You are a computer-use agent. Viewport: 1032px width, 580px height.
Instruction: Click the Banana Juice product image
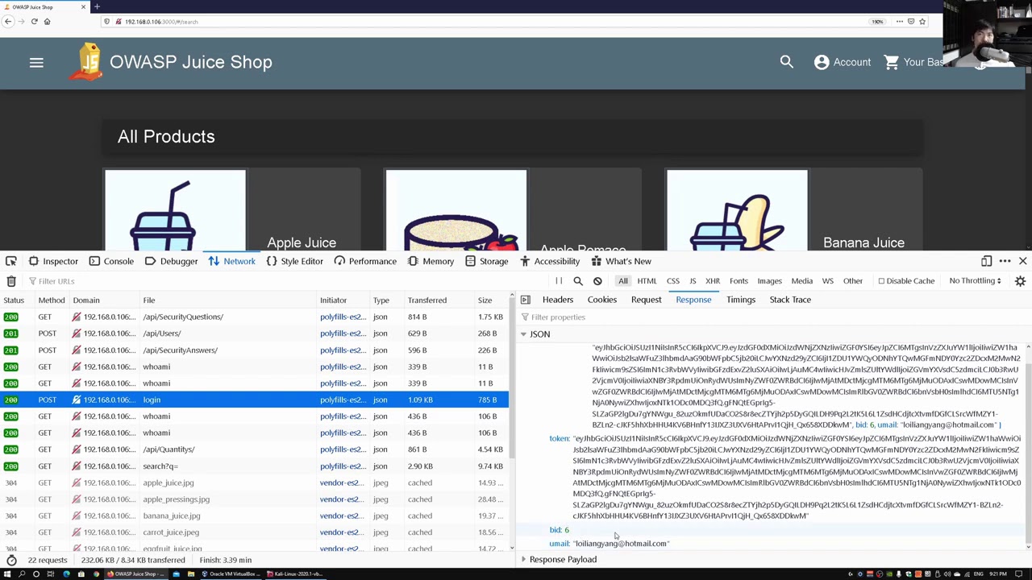point(737,211)
